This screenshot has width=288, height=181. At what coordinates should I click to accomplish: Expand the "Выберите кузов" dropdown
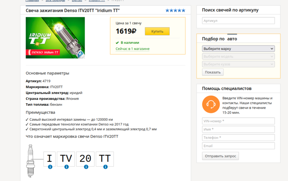click(238, 64)
